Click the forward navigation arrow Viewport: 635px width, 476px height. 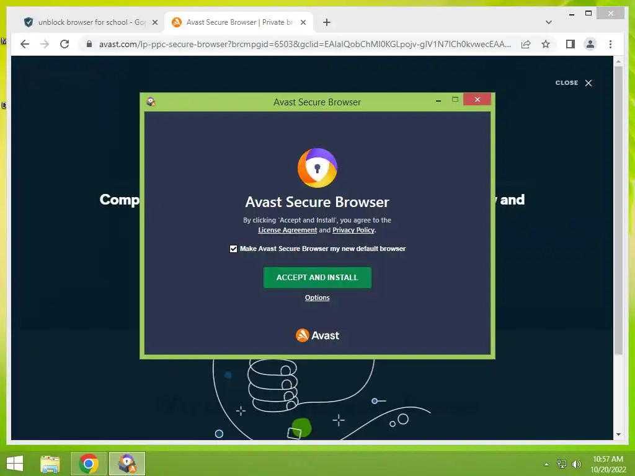(x=45, y=44)
